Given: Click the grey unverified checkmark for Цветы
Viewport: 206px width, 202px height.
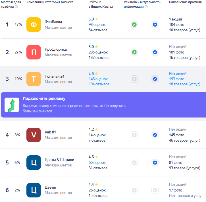Looking at the screenshot, I should coord(155,190).
